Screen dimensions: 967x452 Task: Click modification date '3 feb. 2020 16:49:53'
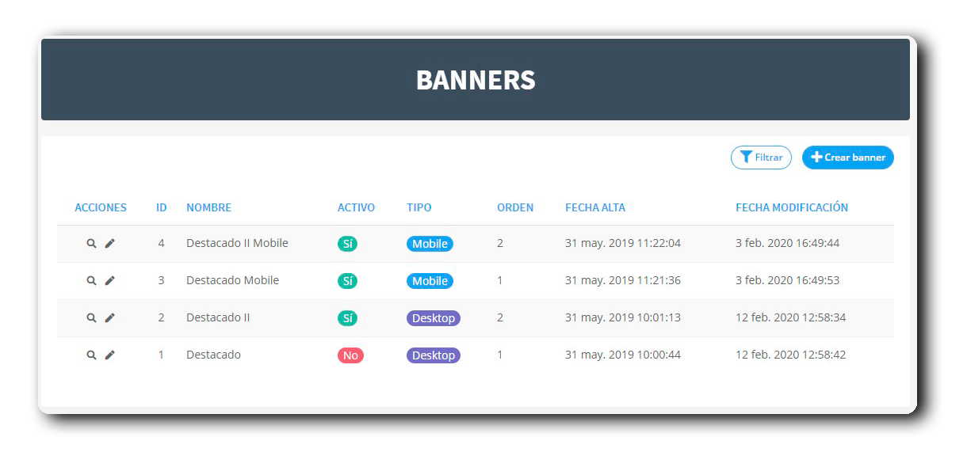click(787, 280)
